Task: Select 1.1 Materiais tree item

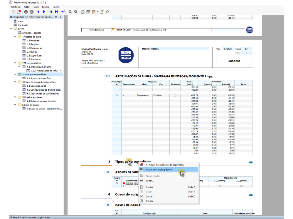Action: (x=31, y=40)
